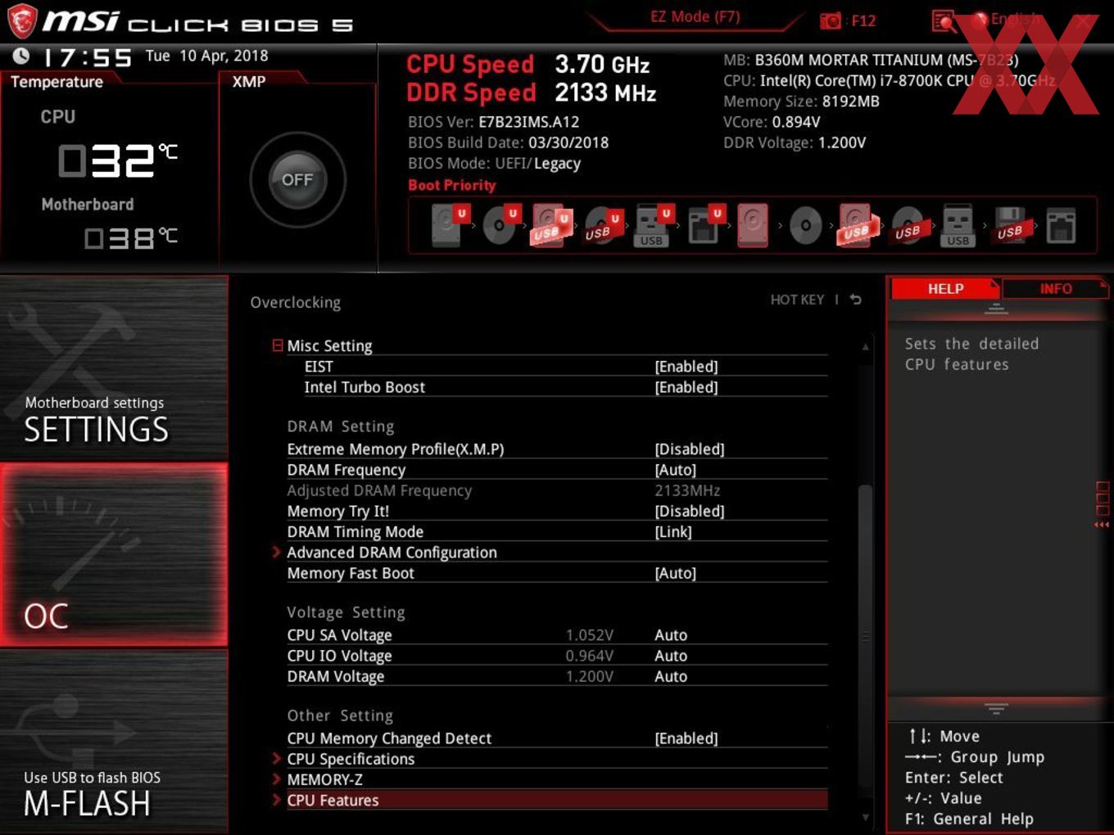Open Memory Fast Boot Auto option

676,573
